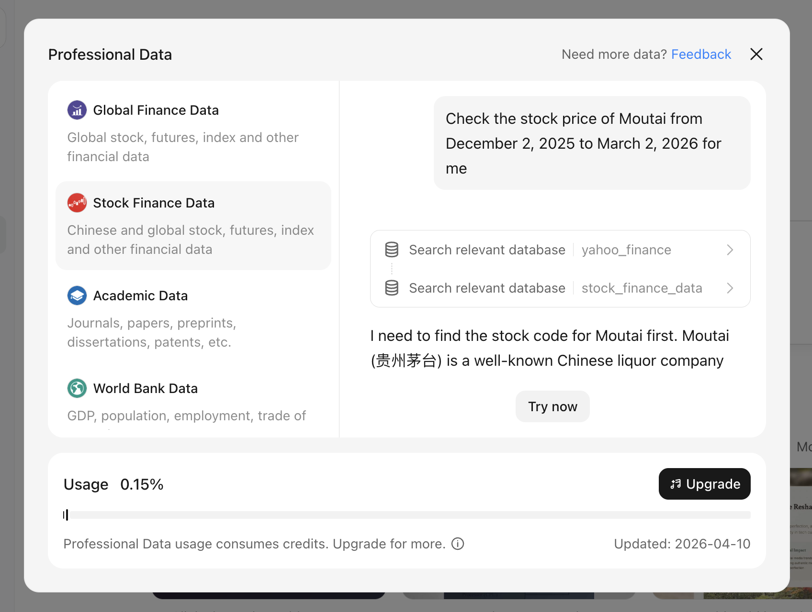Click the music note icon on Upgrade

675,484
